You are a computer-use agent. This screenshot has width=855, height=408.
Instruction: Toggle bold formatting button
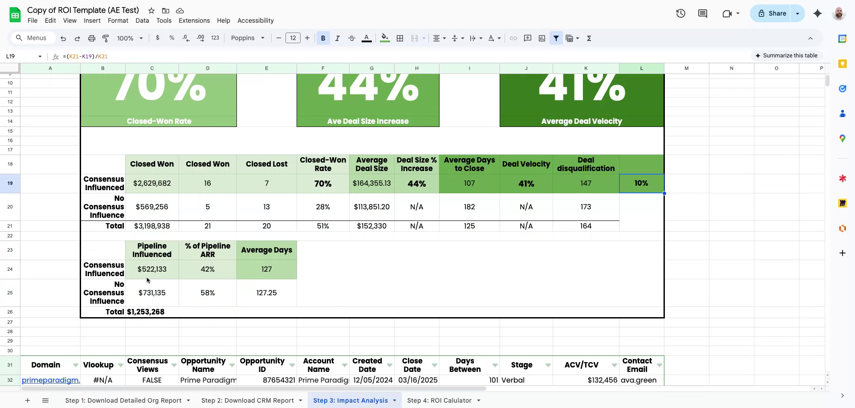(323, 38)
